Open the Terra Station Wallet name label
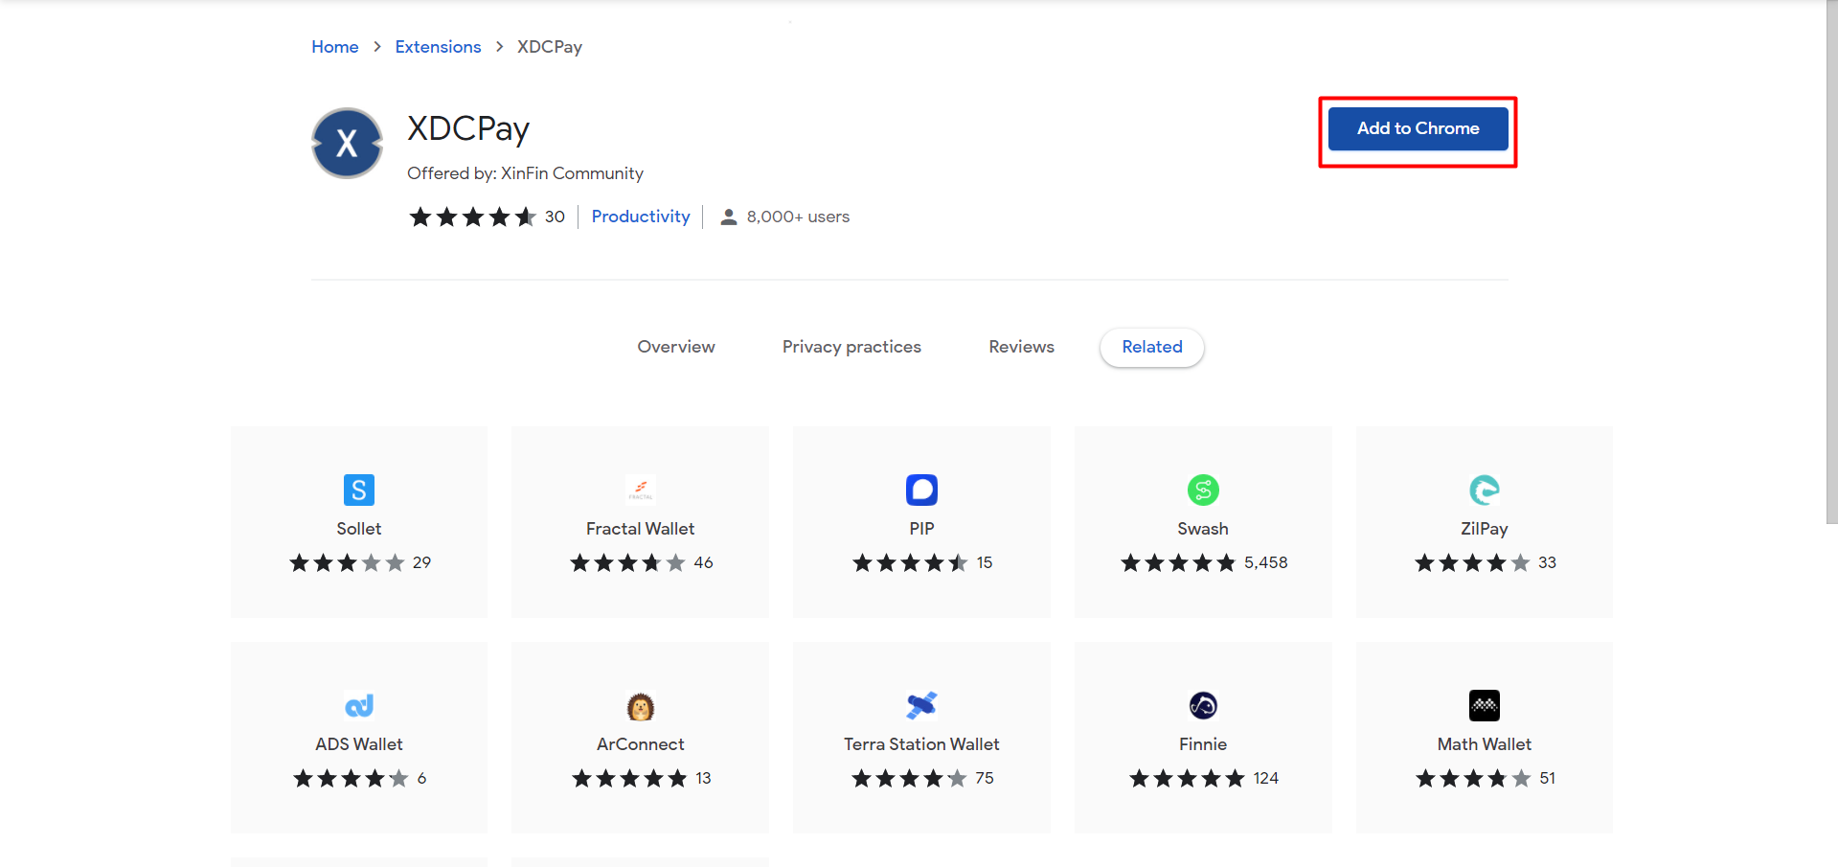The image size is (1838, 867). pyautogui.click(x=921, y=744)
